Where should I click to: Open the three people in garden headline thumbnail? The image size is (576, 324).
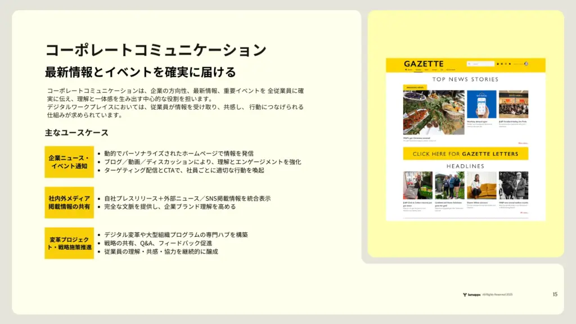pyautogui.click(x=449, y=186)
